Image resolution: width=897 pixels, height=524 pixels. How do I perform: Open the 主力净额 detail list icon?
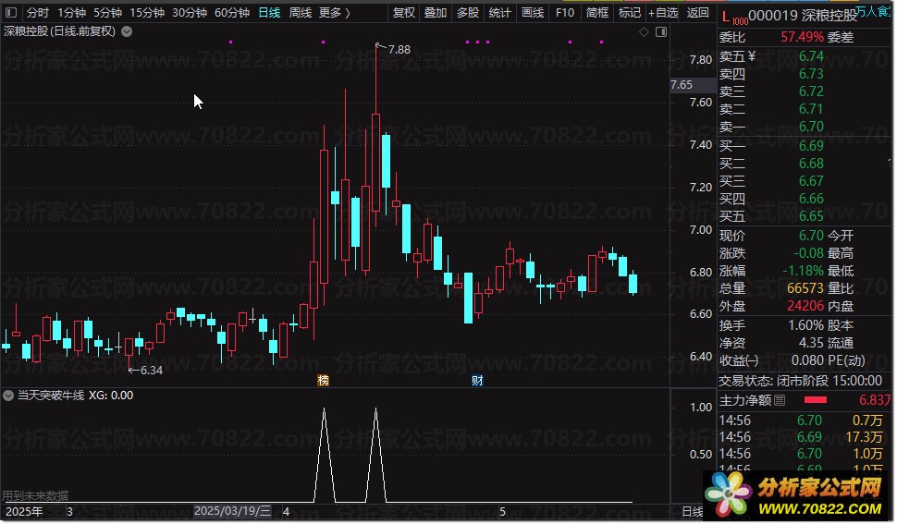point(780,400)
